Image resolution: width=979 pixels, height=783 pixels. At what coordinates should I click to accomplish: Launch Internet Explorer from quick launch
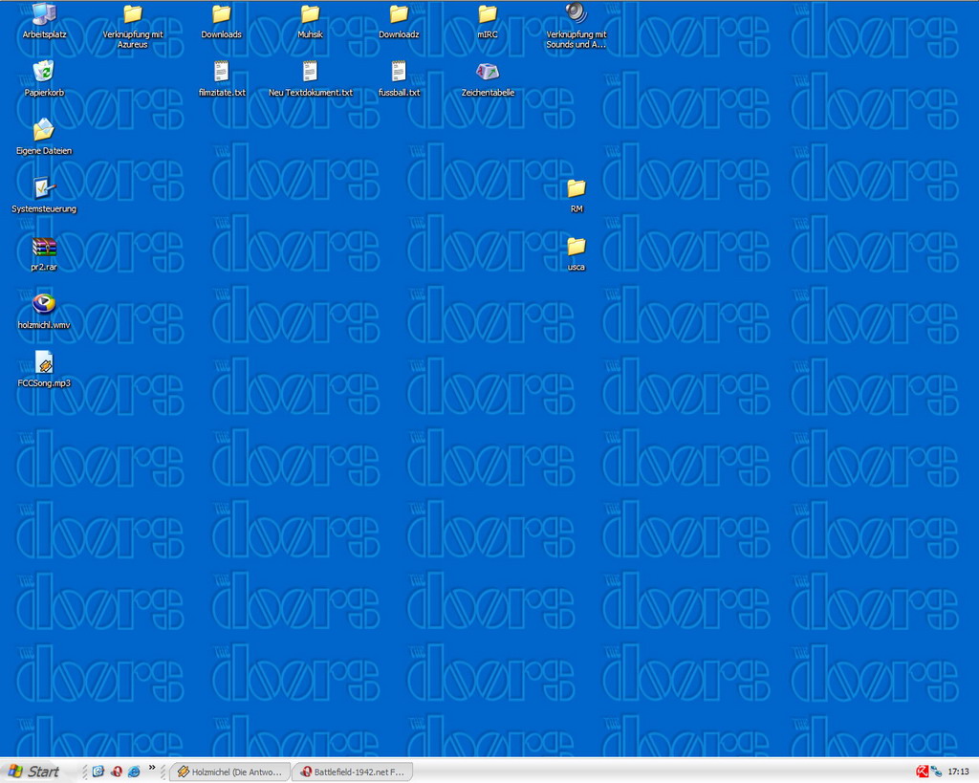click(134, 772)
